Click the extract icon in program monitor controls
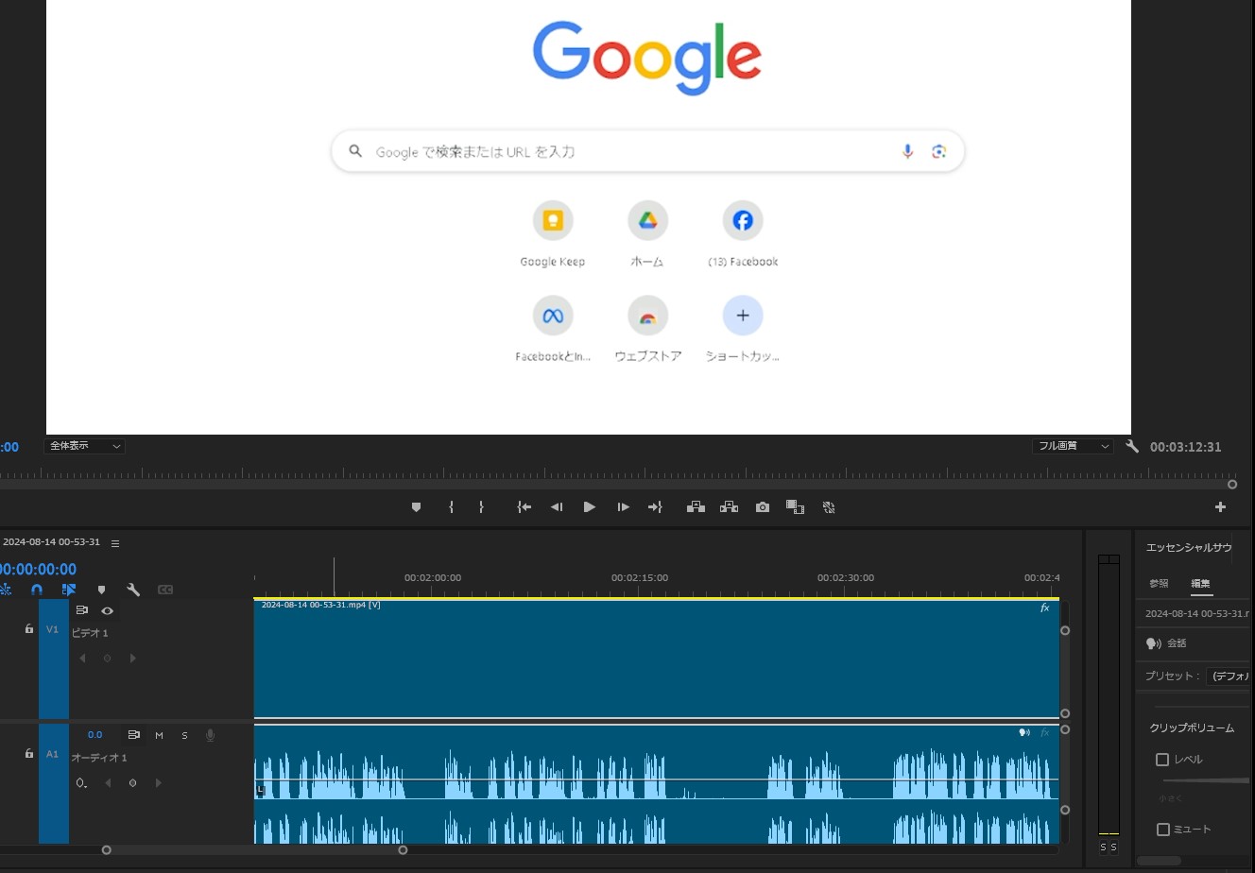 point(729,506)
